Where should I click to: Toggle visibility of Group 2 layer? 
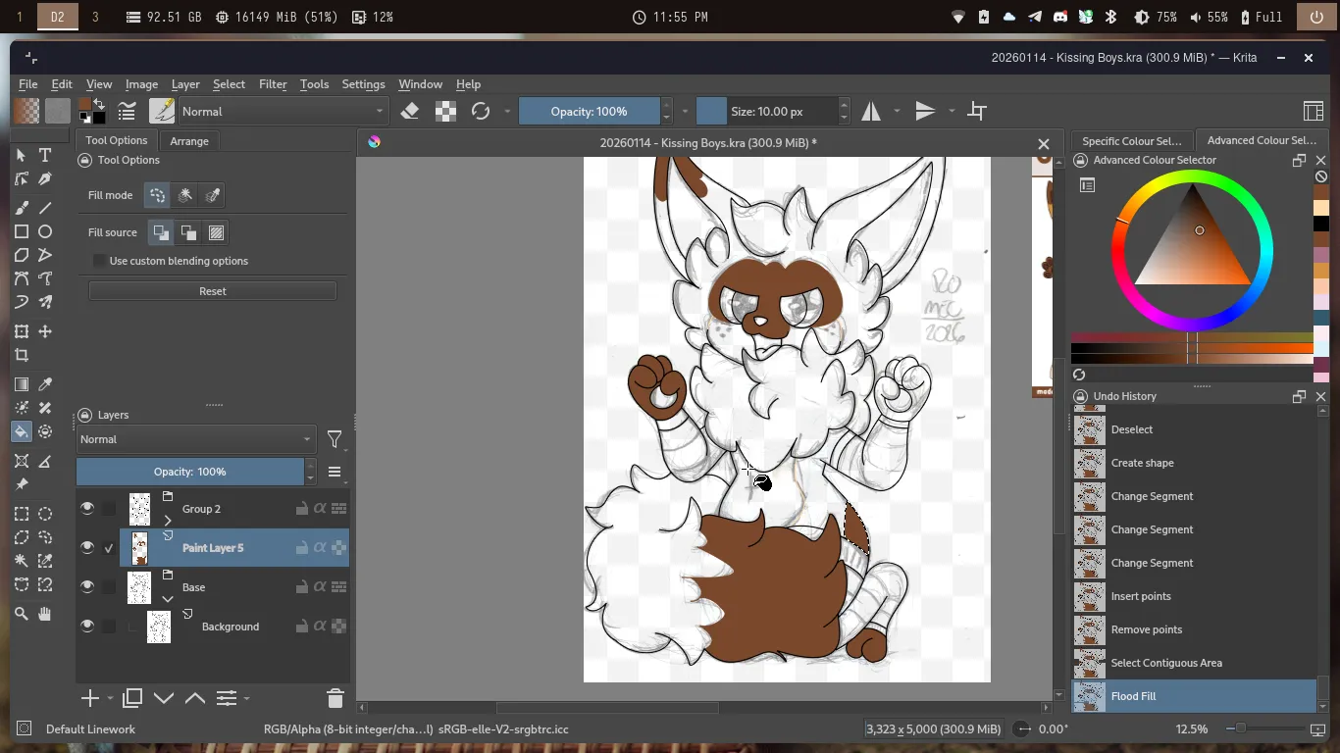pos(87,508)
